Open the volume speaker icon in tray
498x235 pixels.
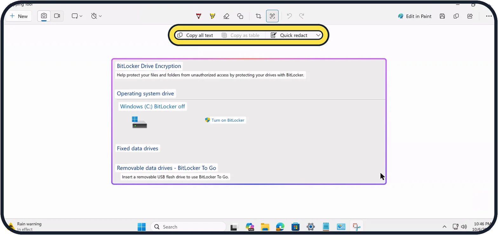point(464,227)
